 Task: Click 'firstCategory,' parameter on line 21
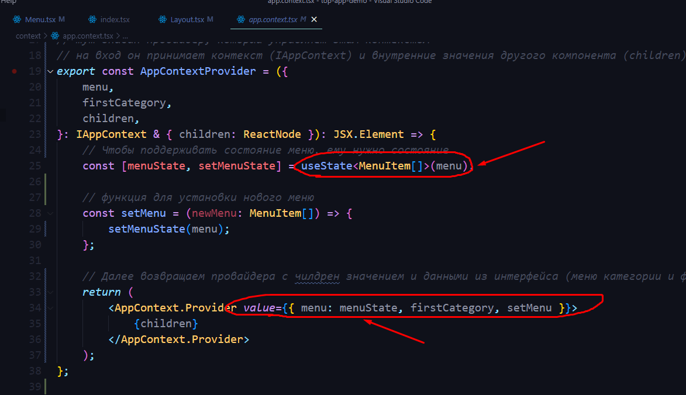[127, 103]
